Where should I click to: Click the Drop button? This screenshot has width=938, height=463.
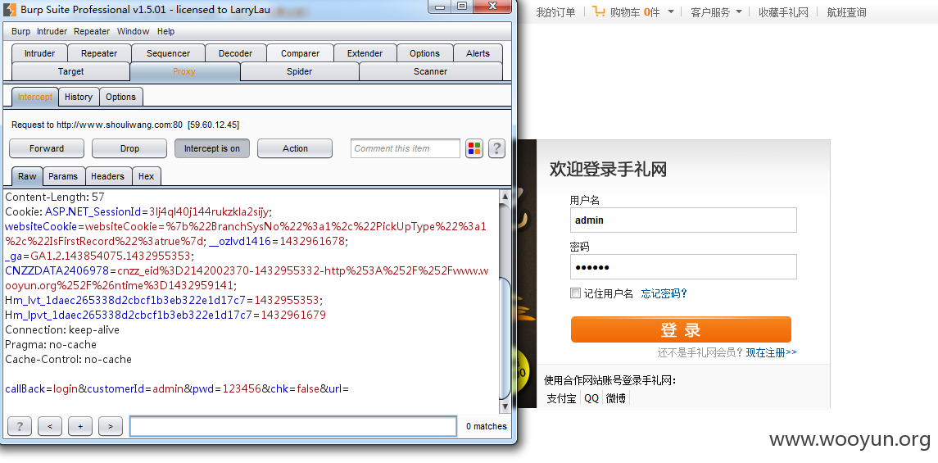click(x=129, y=148)
